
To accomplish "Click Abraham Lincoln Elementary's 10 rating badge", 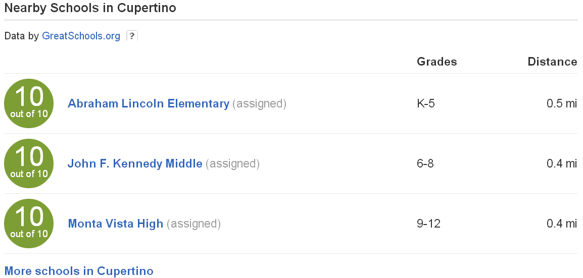I will coord(29,103).
